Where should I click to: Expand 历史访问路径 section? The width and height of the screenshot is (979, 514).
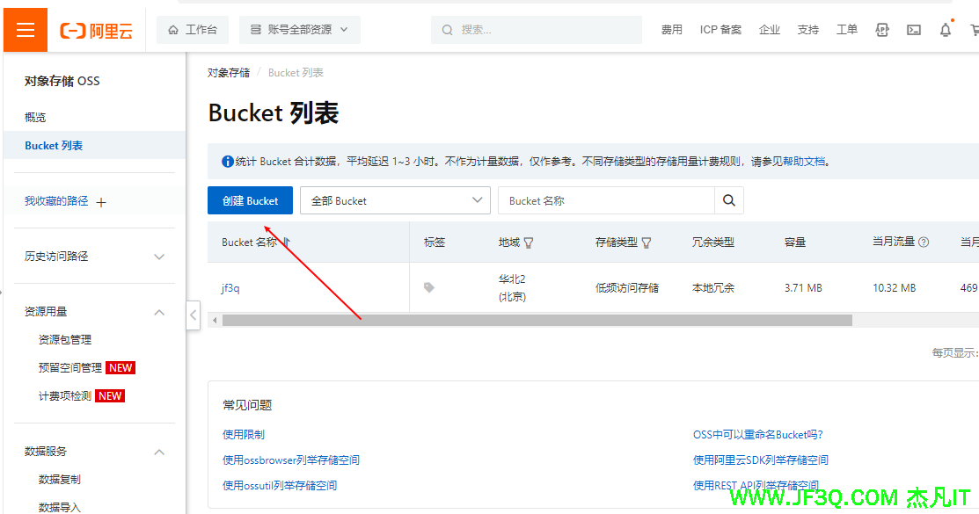(159, 257)
